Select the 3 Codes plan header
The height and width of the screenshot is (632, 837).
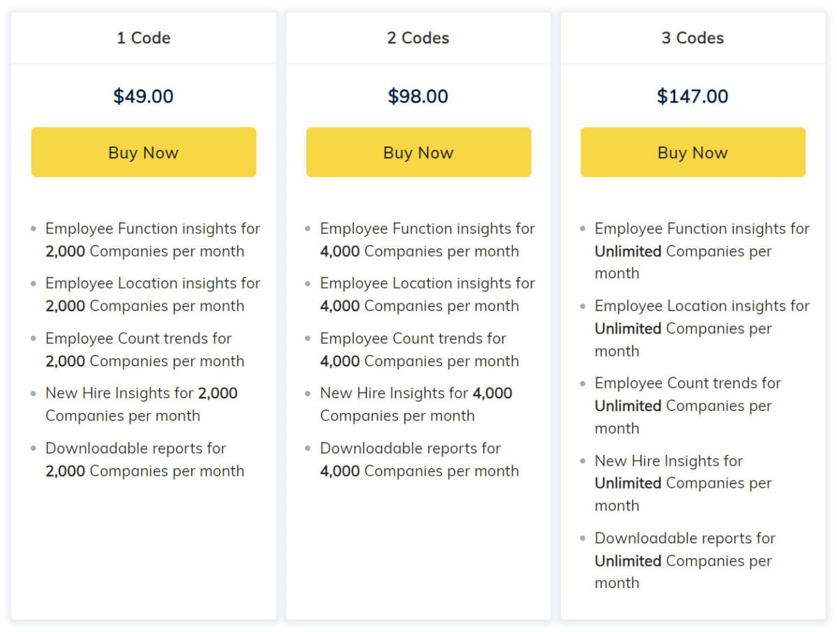(692, 38)
